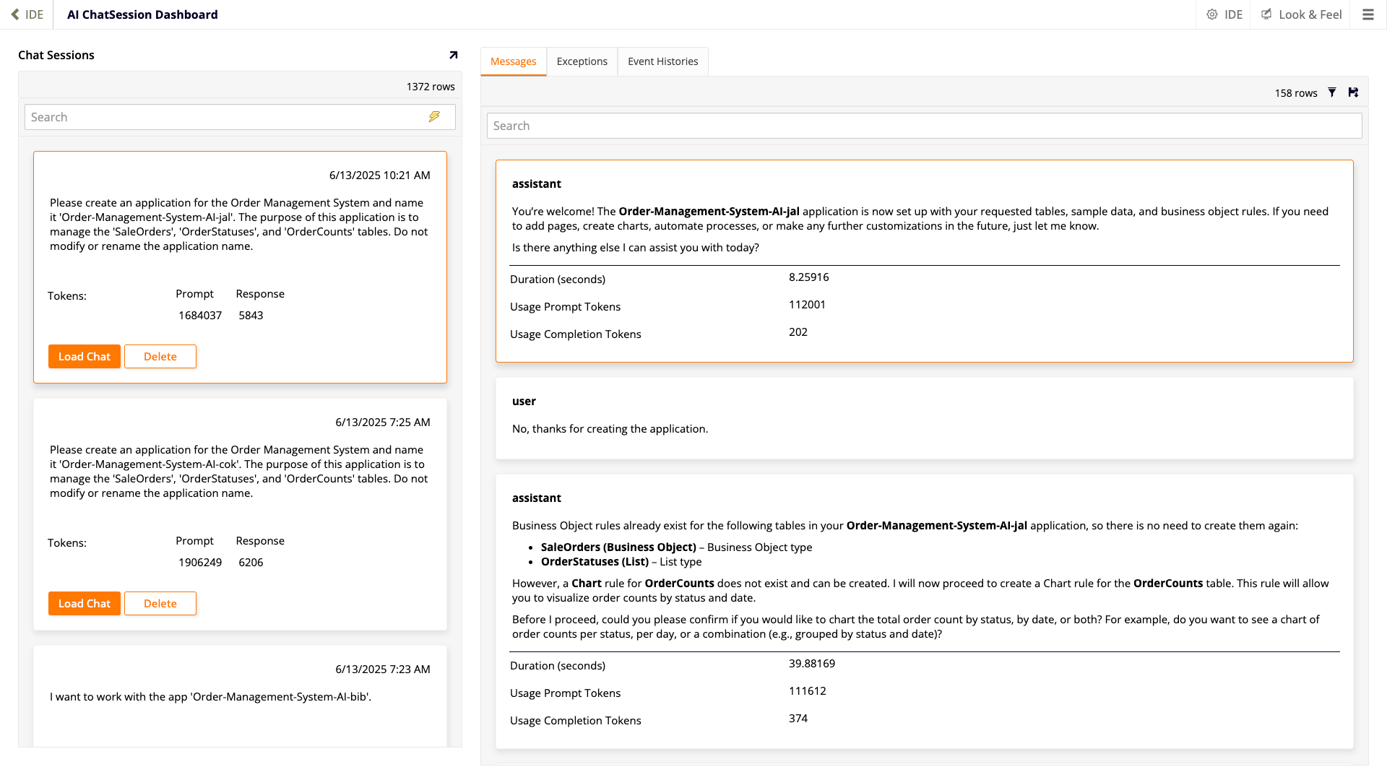Switch to the Exceptions tab

click(x=582, y=61)
